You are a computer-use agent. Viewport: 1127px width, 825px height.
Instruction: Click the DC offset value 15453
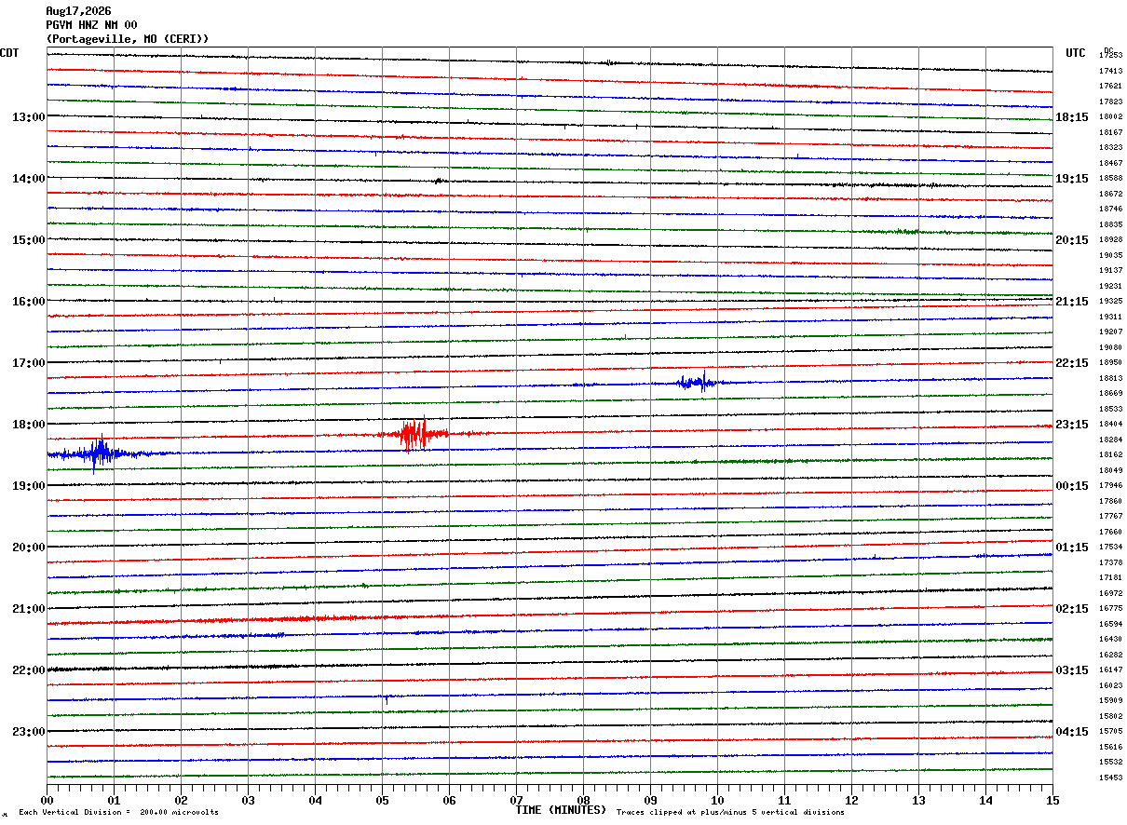coord(1110,778)
